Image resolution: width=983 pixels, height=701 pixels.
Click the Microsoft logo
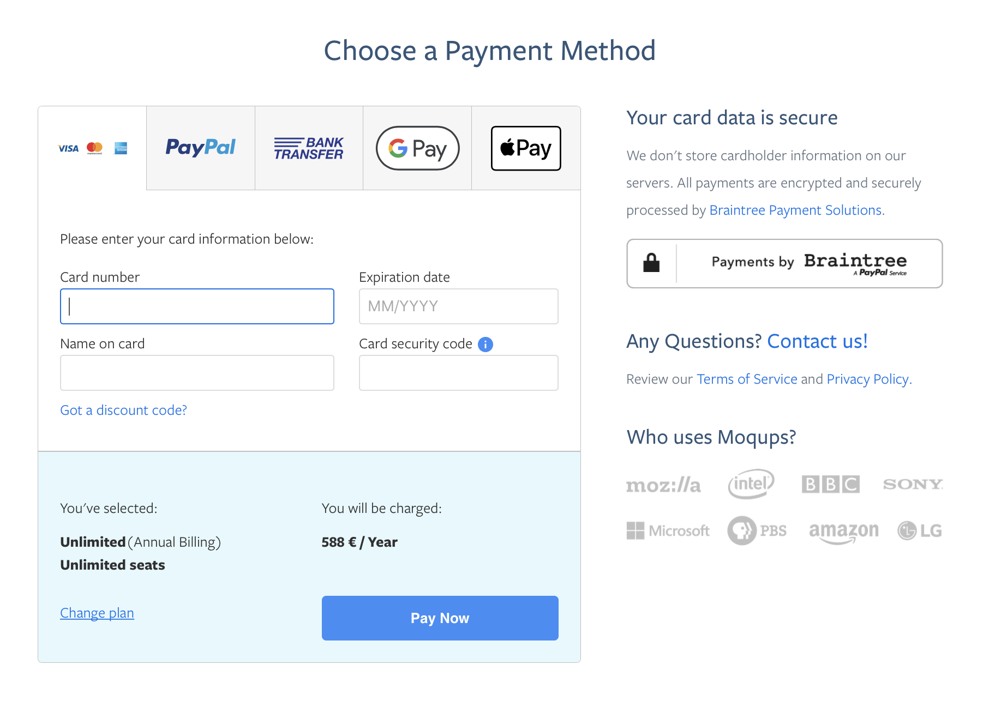pyautogui.click(x=668, y=530)
